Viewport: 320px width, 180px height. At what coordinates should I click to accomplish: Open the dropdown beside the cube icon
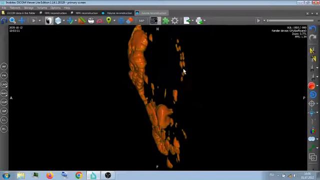click(64, 20)
